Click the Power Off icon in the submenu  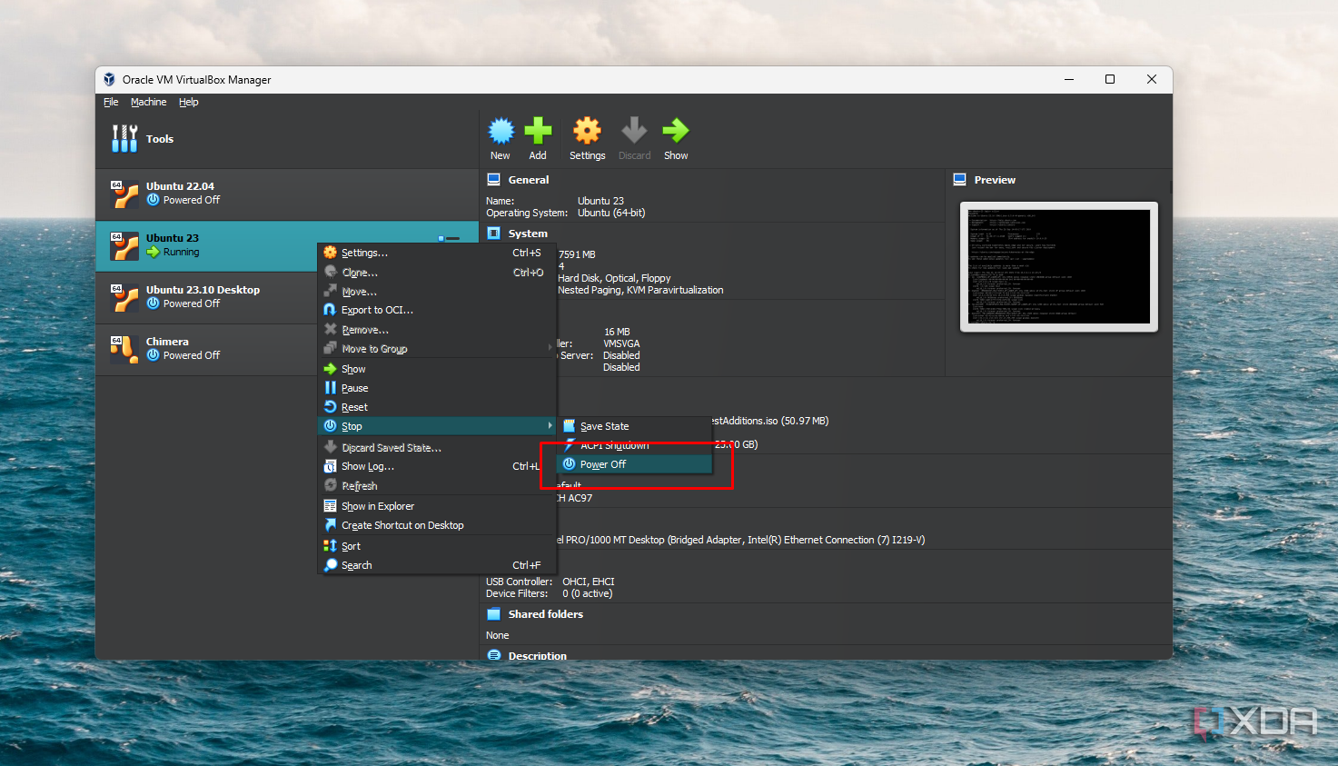pos(569,463)
